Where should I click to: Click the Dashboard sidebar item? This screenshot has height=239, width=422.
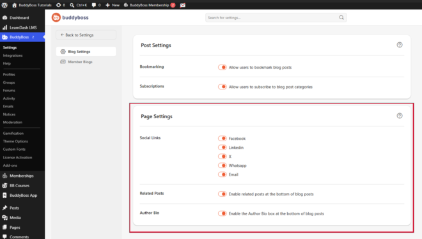pos(22,18)
